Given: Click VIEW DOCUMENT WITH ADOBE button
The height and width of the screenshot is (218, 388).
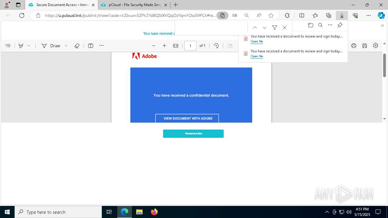Looking at the screenshot, I should point(187,118).
